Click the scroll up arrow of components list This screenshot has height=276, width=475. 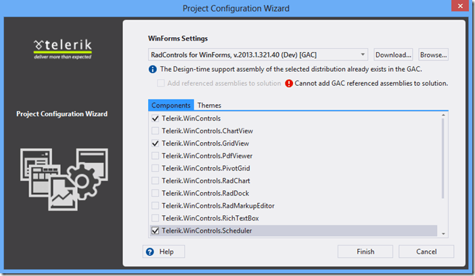(443, 115)
